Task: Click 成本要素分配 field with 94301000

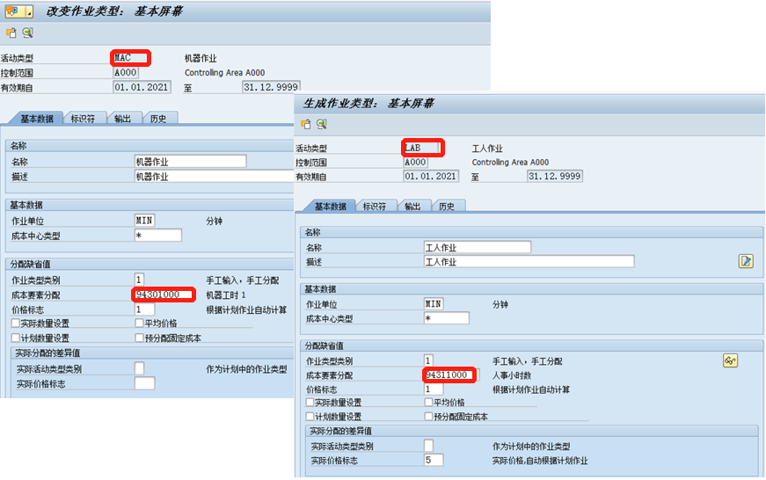Action: pos(164,295)
